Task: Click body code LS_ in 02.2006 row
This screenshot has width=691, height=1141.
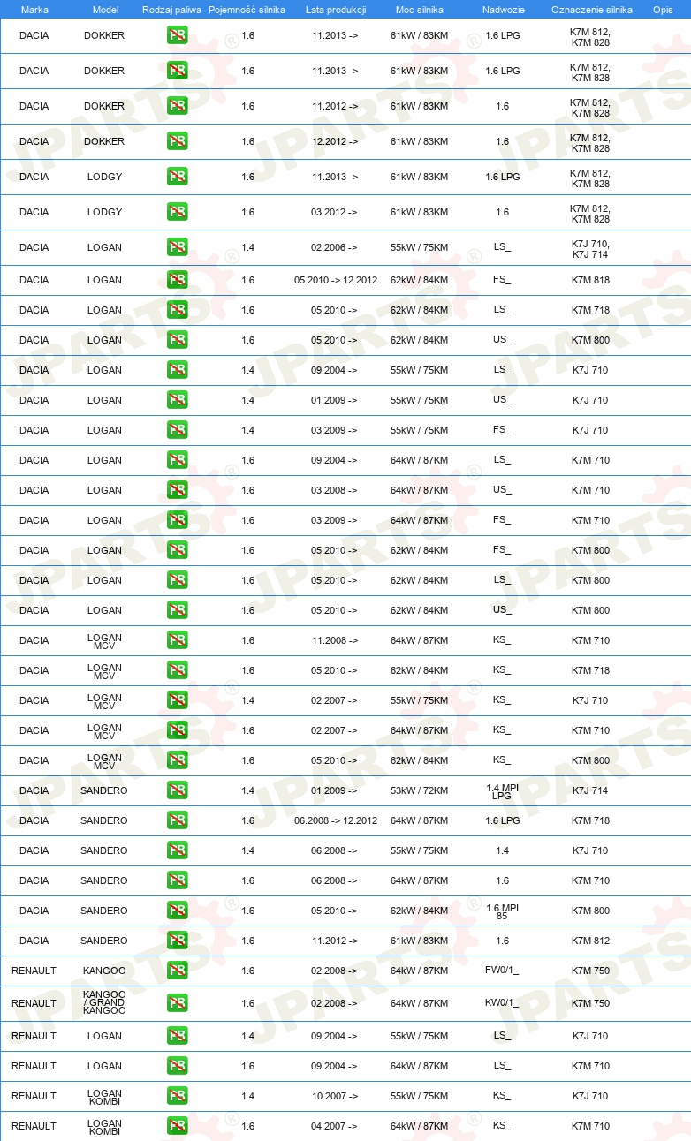Action: [x=502, y=247]
